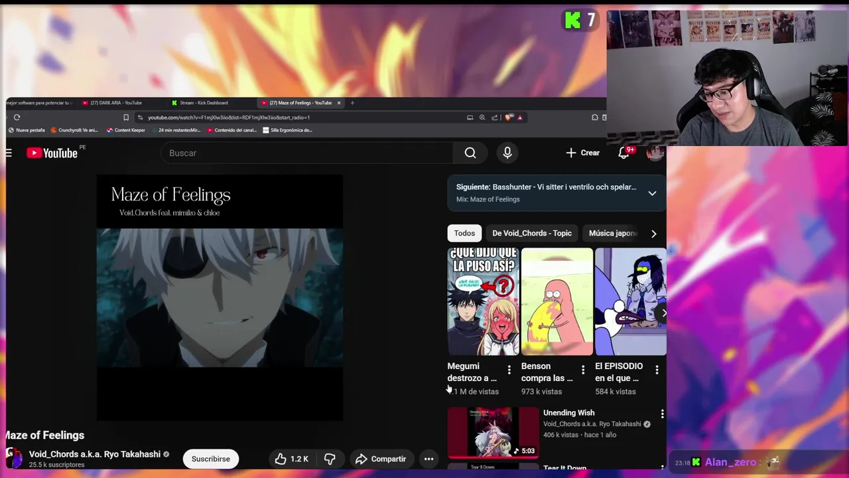Image resolution: width=849 pixels, height=478 pixels.
Task: Click the Unending Wish video title
Action: [x=569, y=413]
